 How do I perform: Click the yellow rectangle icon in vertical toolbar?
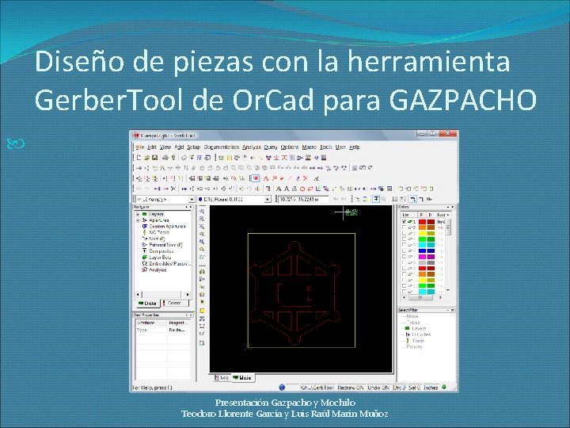(x=202, y=311)
